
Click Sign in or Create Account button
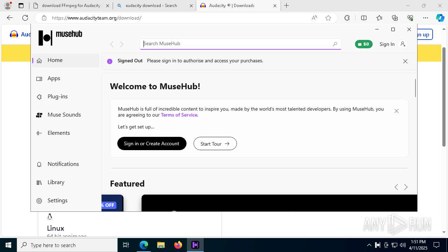[x=152, y=143]
